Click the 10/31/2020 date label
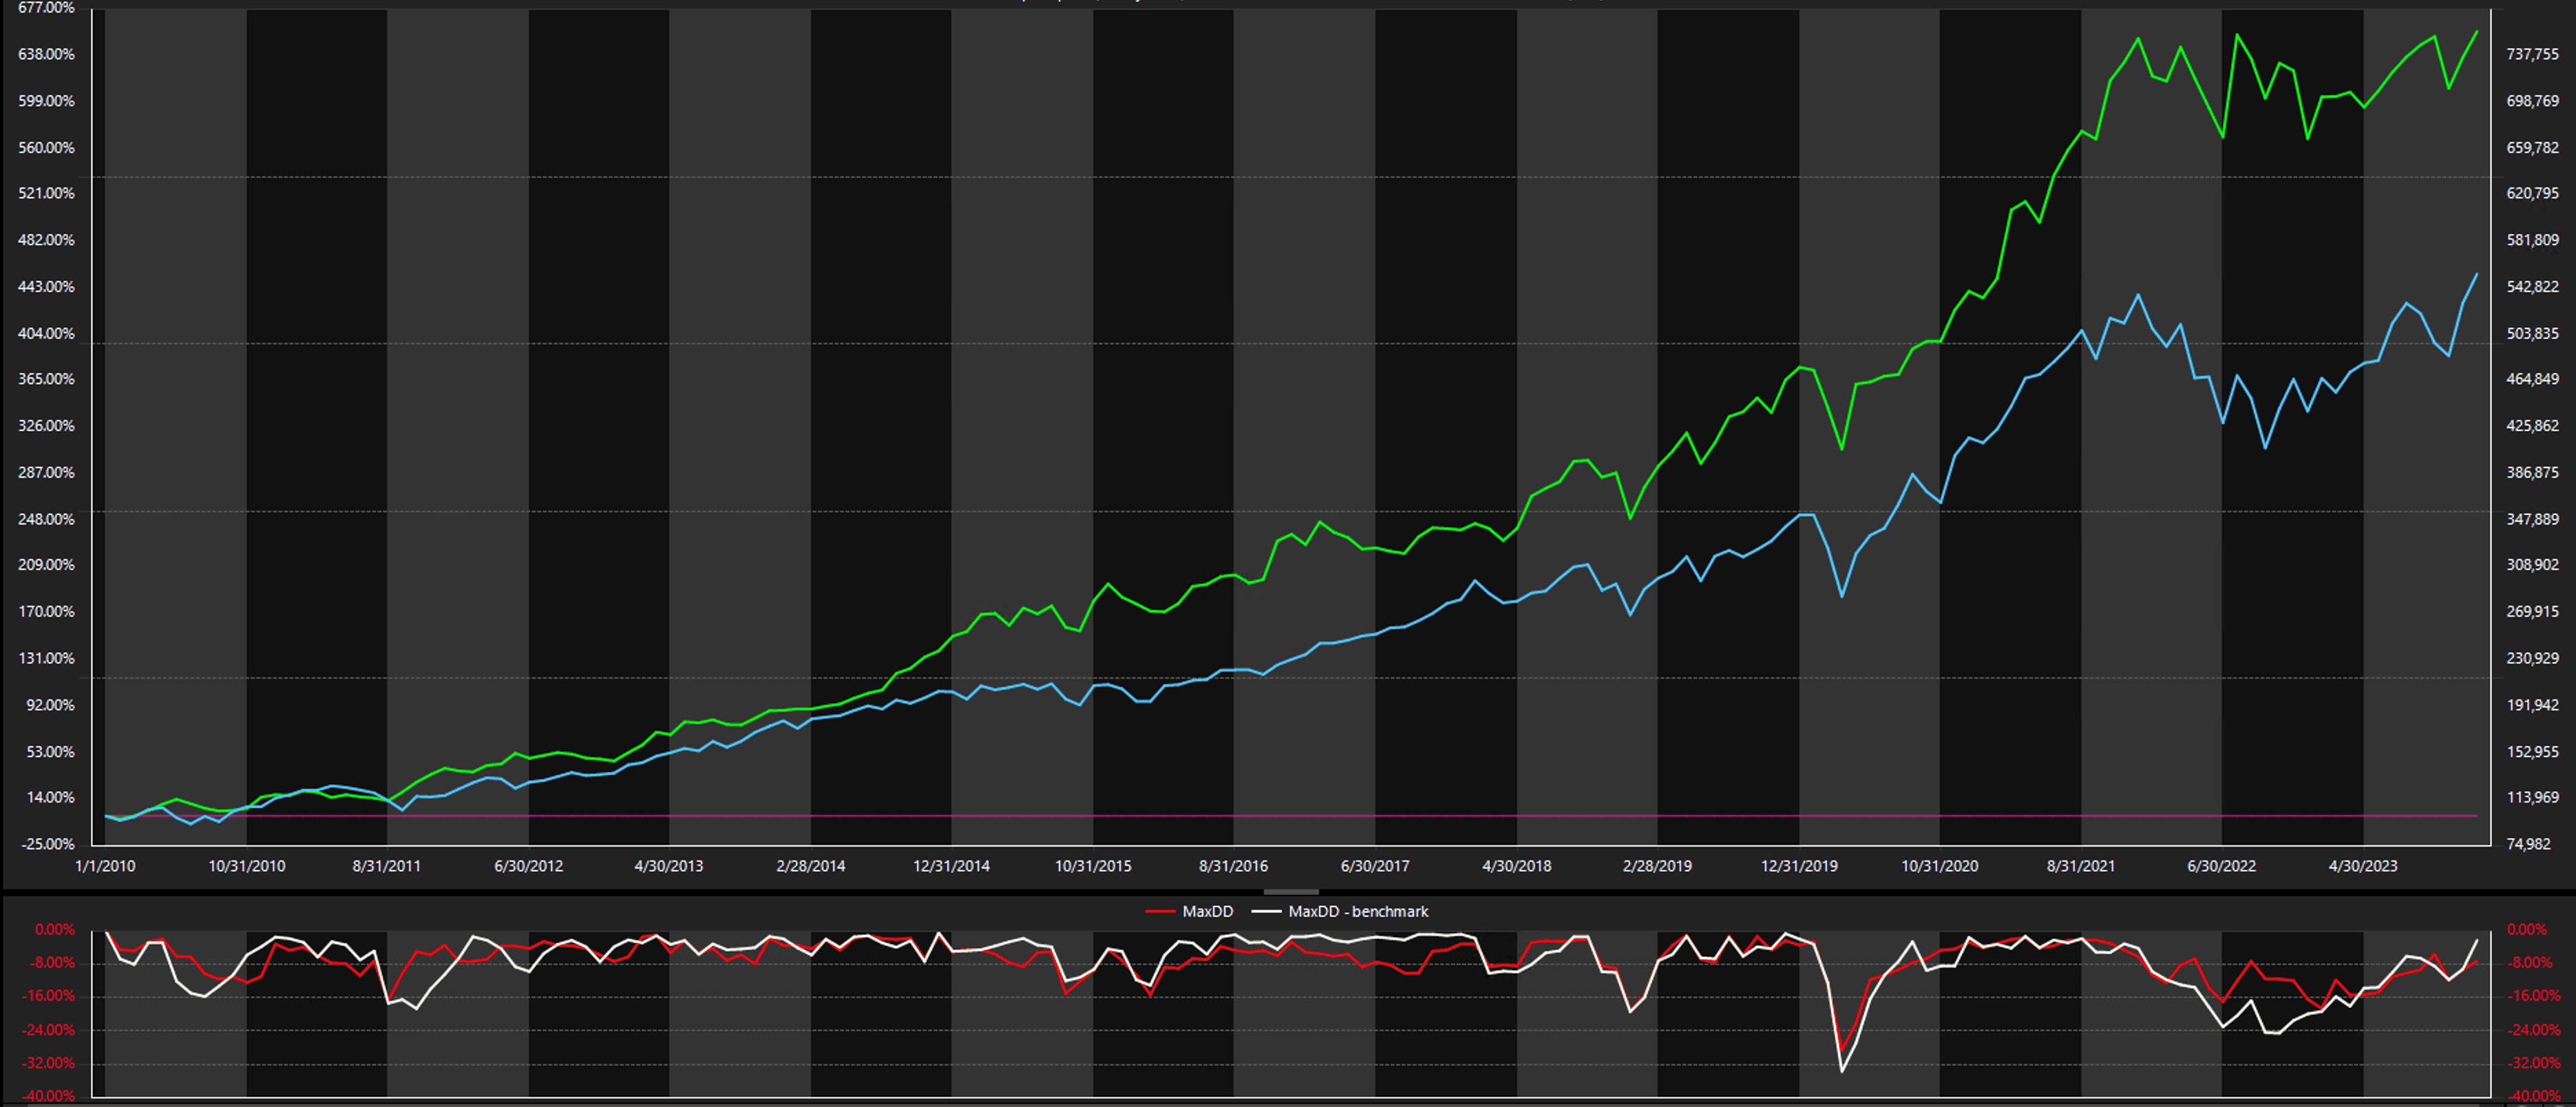The image size is (2576, 1107). point(1940,866)
